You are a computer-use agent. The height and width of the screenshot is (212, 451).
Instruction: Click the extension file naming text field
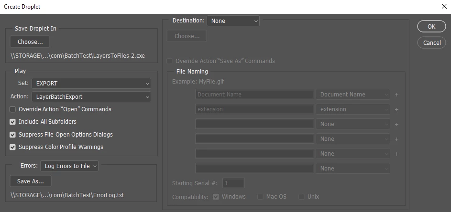point(254,109)
